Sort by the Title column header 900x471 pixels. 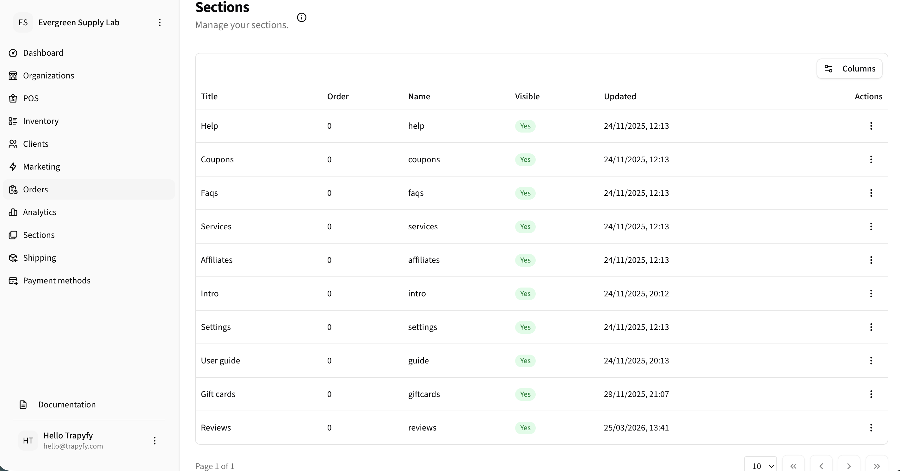coord(209,96)
